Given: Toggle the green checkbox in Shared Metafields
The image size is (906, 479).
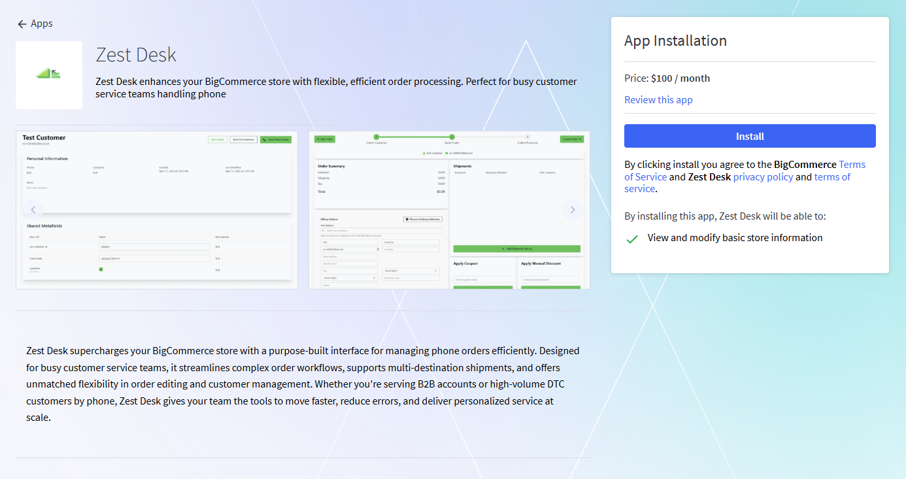Looking at the screenshot, I should (101, 269).
